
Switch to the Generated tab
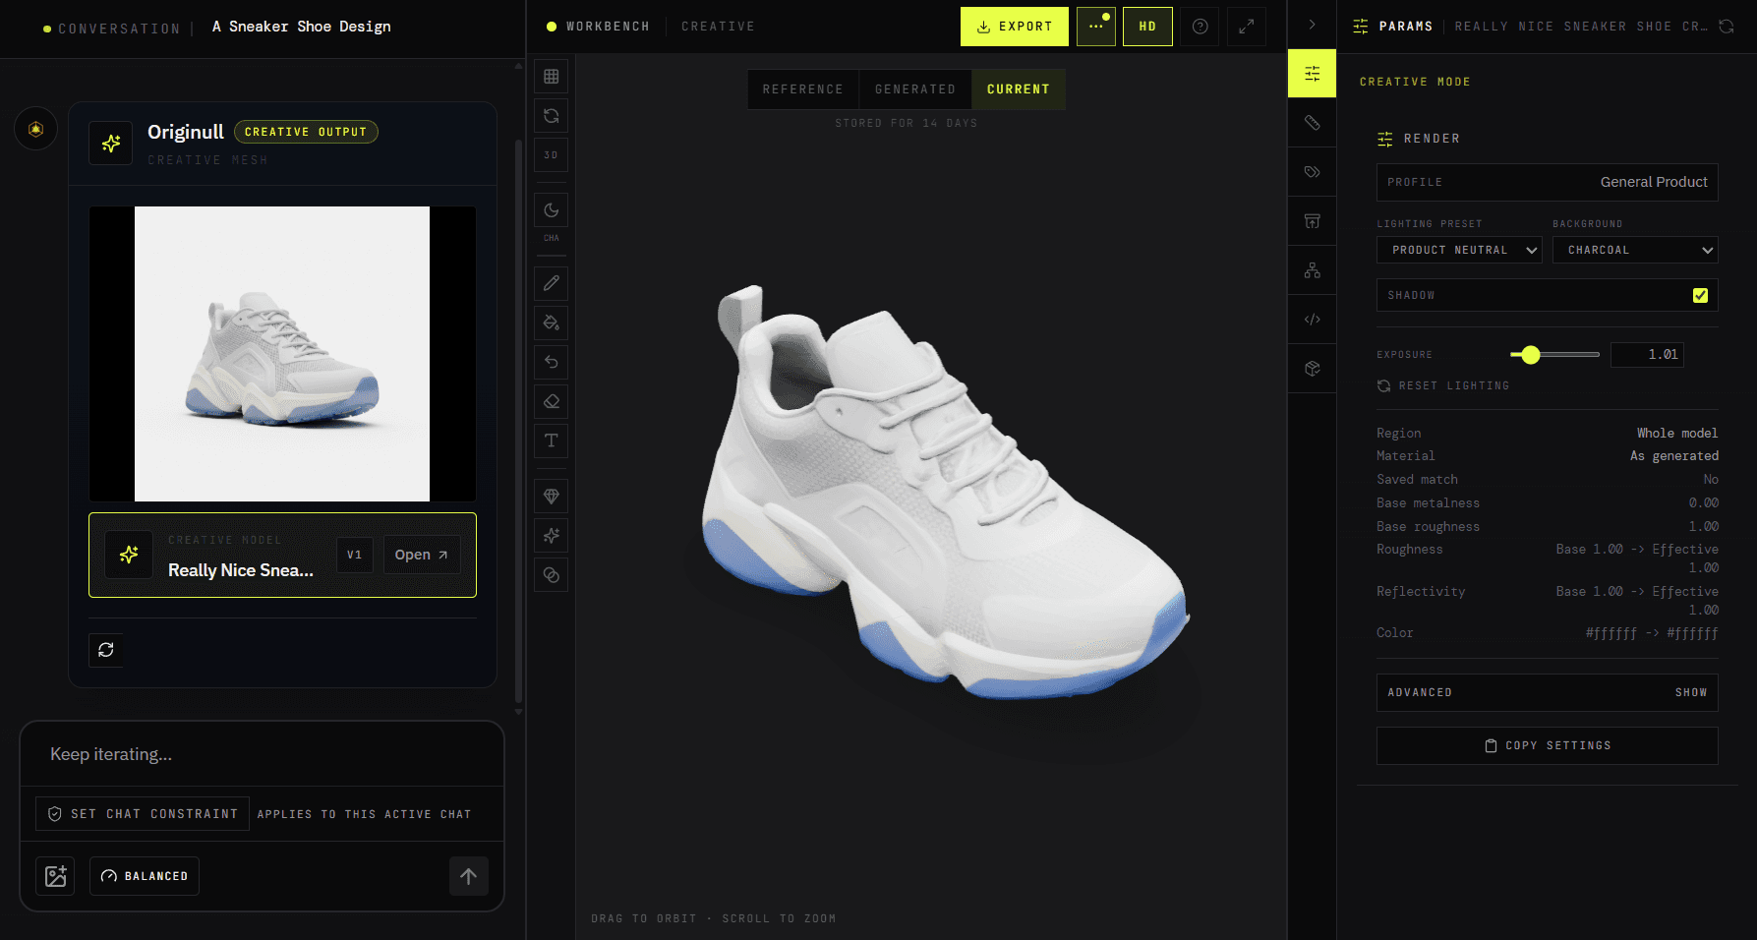(915, 89)
